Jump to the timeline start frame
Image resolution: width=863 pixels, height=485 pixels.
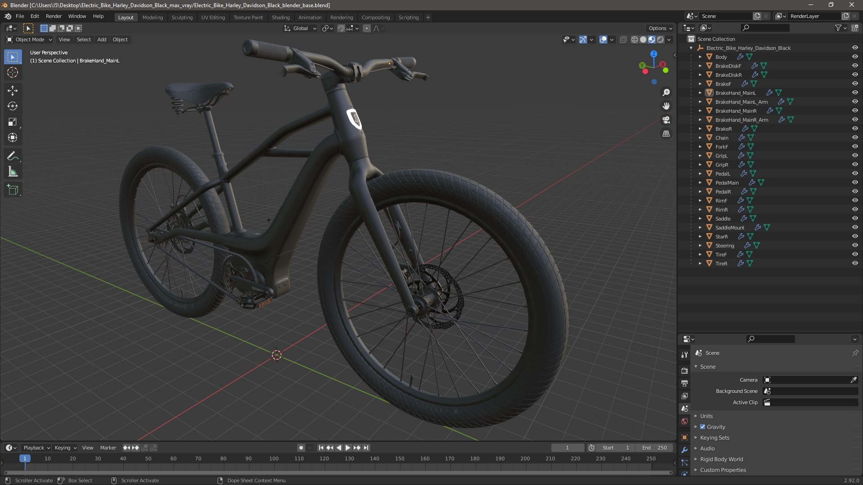(x=321, y=448)
